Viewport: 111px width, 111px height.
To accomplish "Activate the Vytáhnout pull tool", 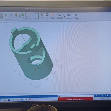I will (6, 16).
